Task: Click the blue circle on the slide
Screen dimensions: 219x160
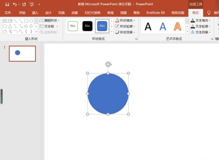Action: click(108, 94)
